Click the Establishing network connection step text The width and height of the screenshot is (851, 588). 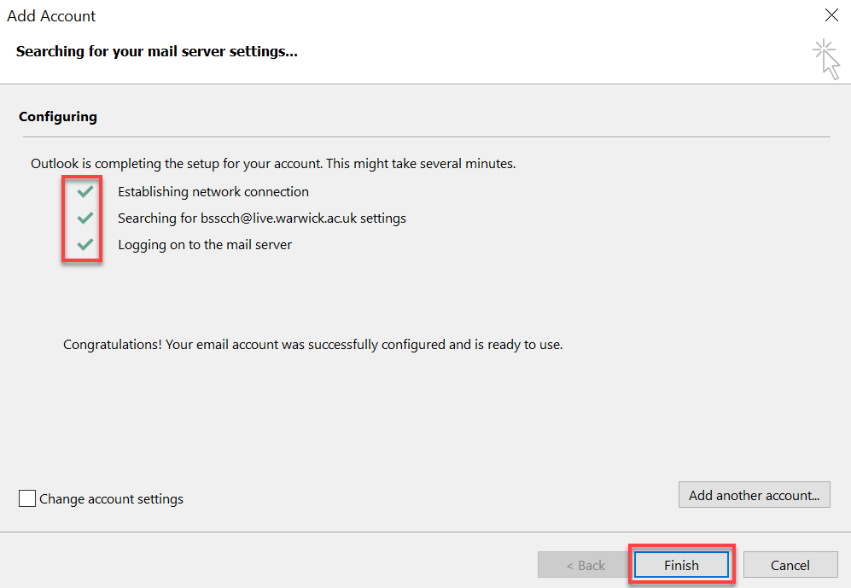(x=213, y=191)
